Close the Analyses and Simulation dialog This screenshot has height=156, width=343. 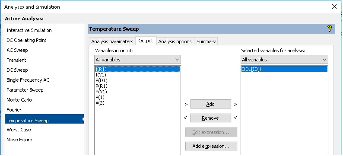[x=334, y=6]
